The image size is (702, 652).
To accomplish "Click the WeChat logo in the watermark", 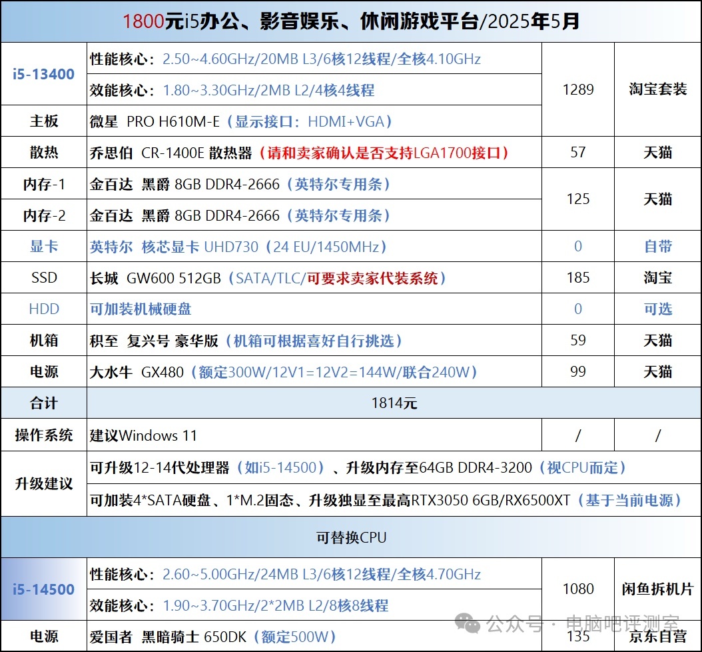I will (x=467, y=624).
